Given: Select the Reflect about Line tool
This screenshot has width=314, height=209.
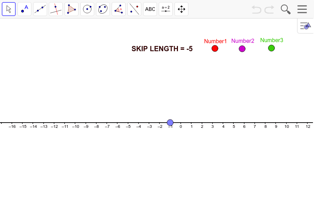Looking at the screenshot, I should (134, 9).
